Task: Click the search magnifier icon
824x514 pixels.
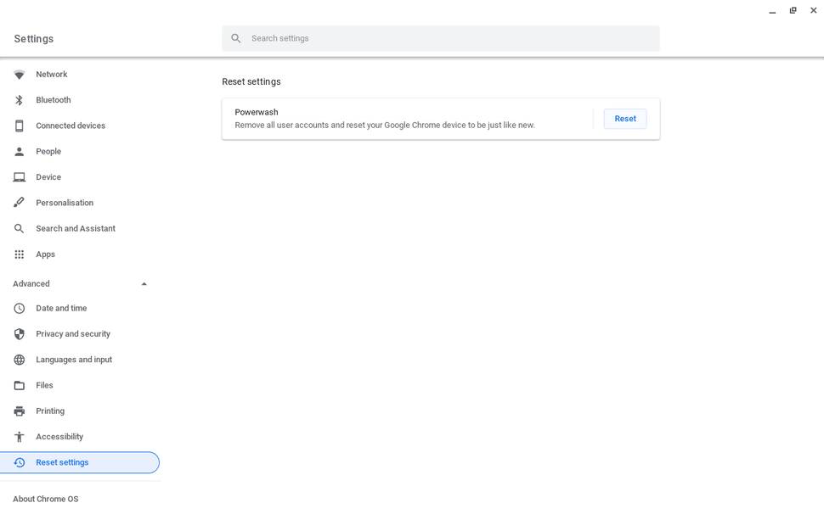Action: pos(236,38)
